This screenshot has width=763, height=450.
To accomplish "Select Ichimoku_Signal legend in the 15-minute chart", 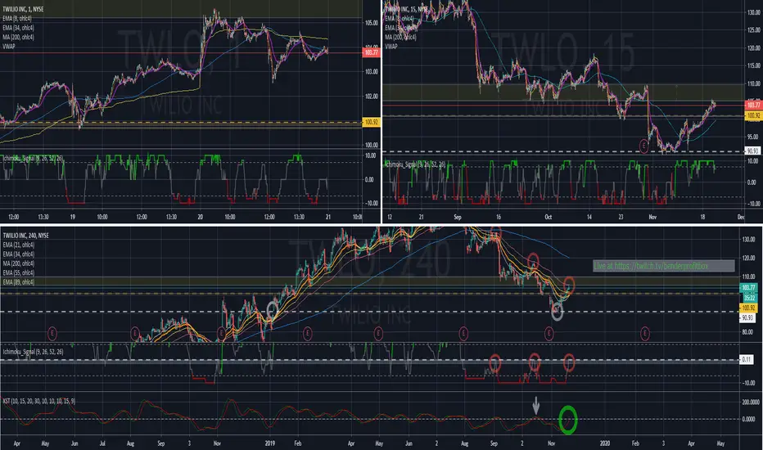I will click(415, 165).
